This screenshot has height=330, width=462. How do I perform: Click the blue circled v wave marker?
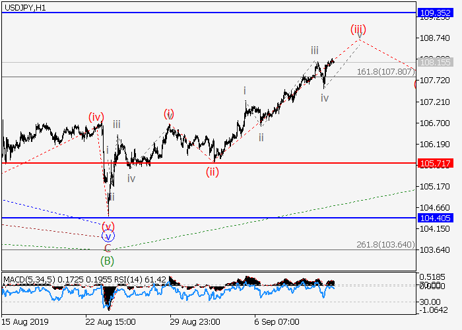point(108,236)
